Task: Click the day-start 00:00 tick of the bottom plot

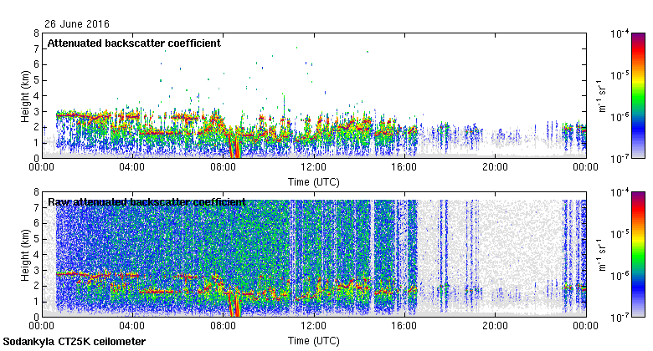Action: coord(41,326)
